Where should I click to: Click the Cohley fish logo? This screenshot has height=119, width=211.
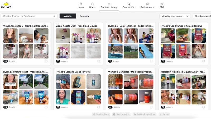[6, 4]
